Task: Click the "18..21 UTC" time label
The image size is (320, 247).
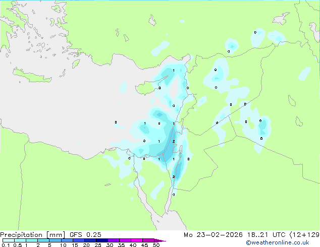Action: [x=266, y=235]
